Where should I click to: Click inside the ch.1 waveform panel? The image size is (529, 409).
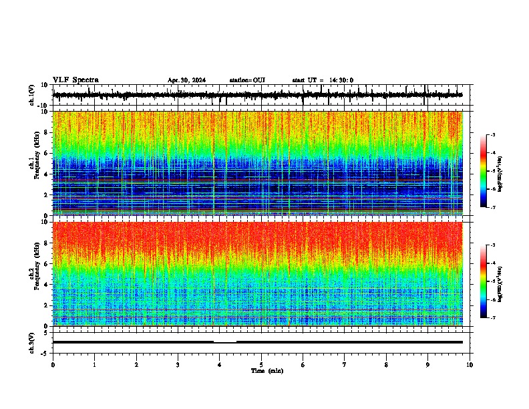click(261, 95)
